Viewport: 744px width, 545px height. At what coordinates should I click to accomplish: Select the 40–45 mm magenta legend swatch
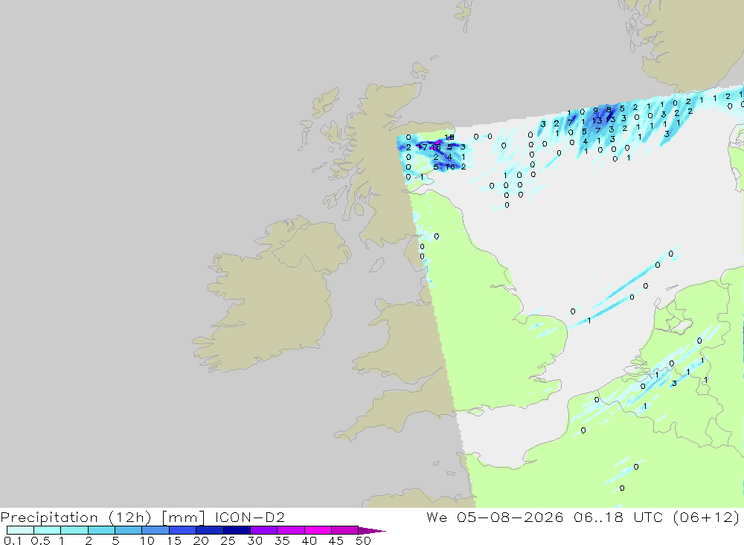[x=318, y=530]
